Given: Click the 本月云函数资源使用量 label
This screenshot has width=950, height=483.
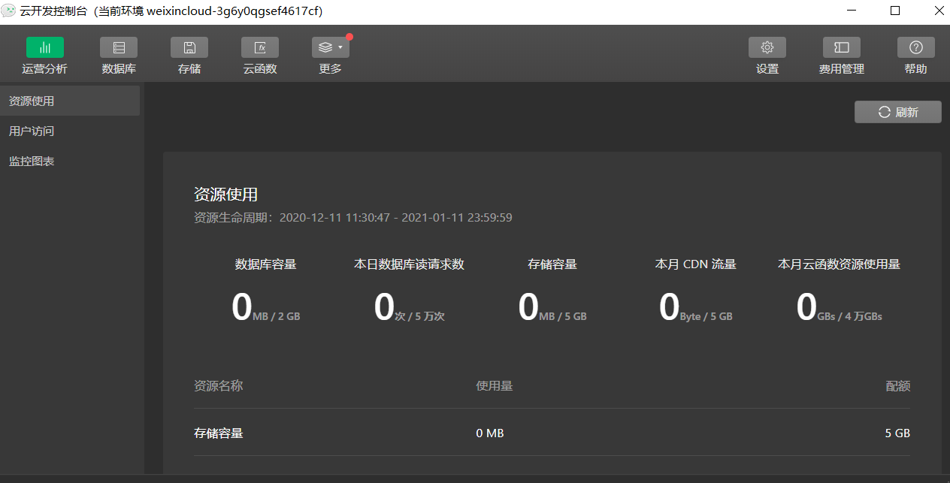Looking at the screenshot, I should pos(839,264).
